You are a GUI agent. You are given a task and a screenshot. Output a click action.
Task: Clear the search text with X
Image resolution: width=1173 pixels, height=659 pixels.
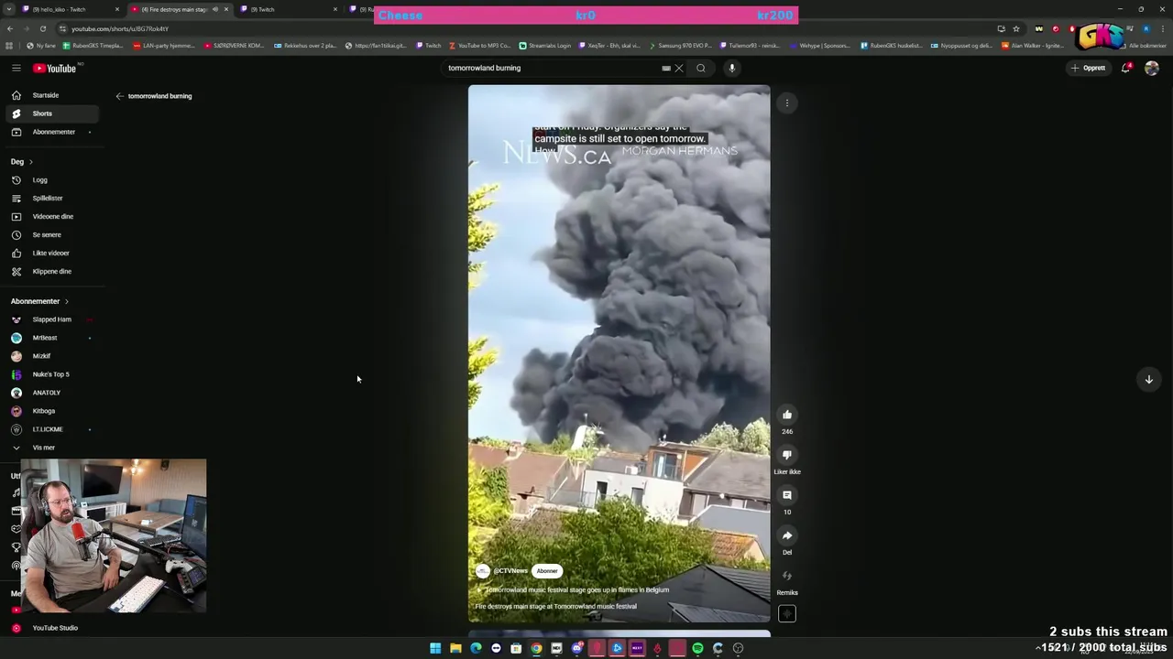(679, 68)
